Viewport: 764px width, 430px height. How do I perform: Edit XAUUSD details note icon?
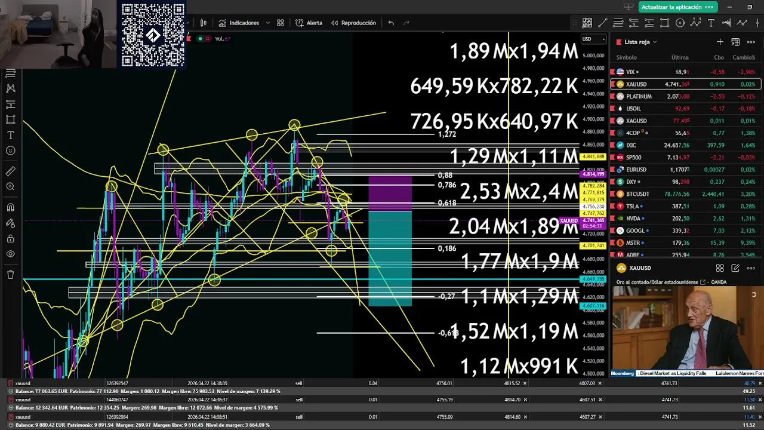pos(735,268)
